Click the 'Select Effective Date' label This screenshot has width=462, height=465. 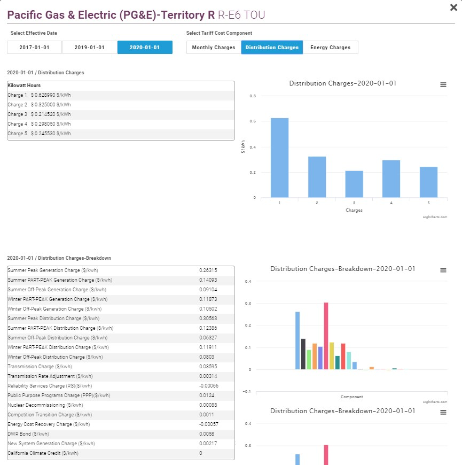pyautogui.click(x=34, y=33)
